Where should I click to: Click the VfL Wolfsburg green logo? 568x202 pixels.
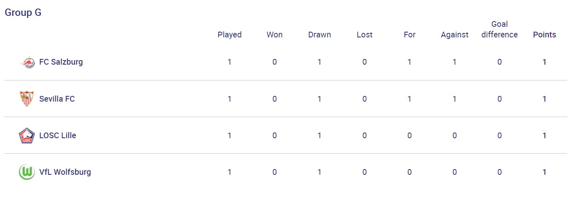(27, 172)
